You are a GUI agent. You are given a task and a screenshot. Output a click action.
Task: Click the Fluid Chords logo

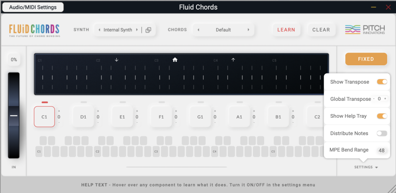coord(34,30)
